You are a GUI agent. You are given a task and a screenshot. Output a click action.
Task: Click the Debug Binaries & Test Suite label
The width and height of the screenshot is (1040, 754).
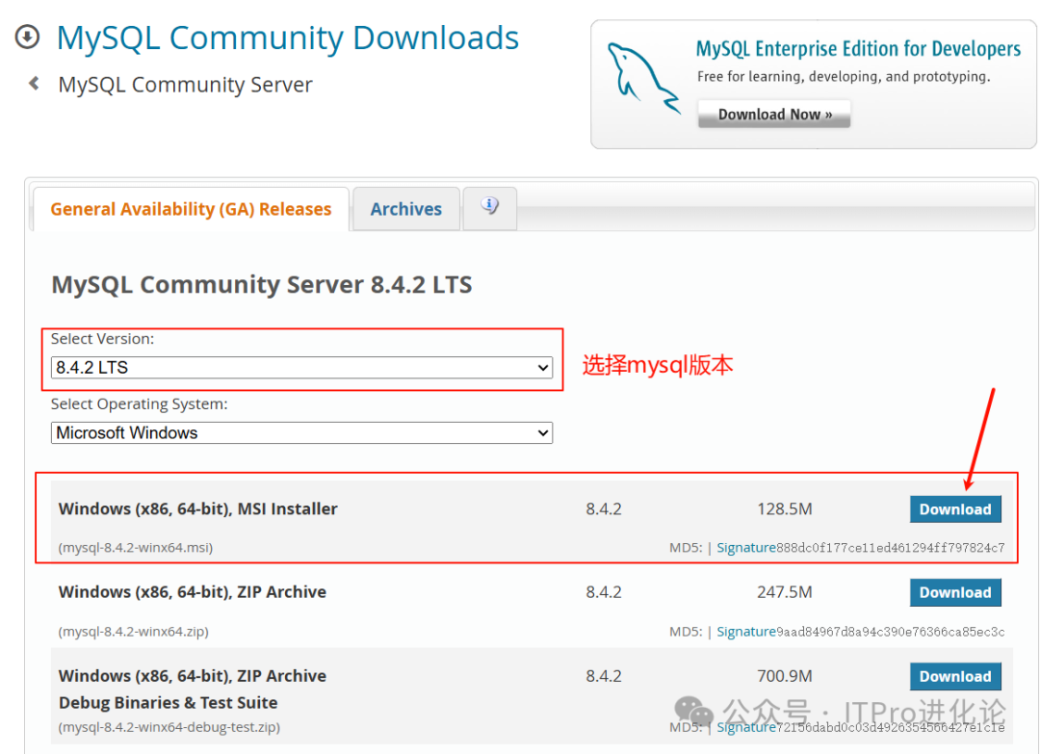coord(169,702)
